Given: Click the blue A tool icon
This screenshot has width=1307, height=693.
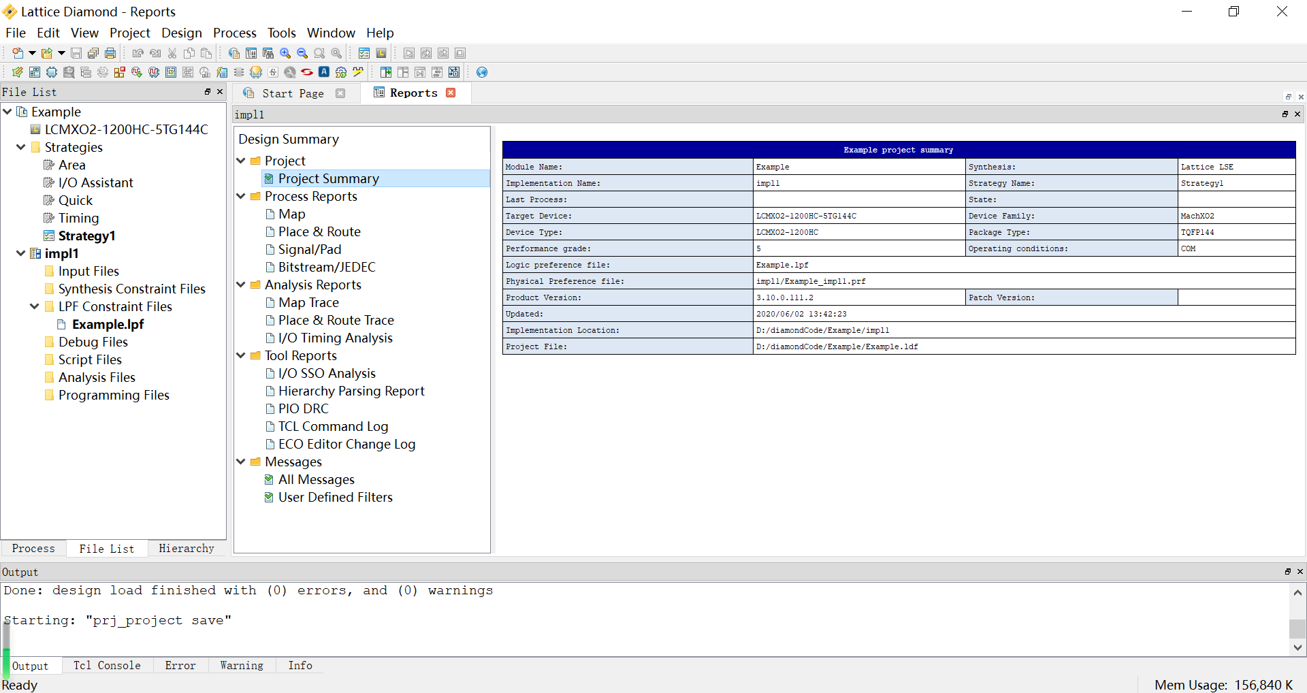Looking at the screenshot, I should pyautogui.click(x=324, y=72).
